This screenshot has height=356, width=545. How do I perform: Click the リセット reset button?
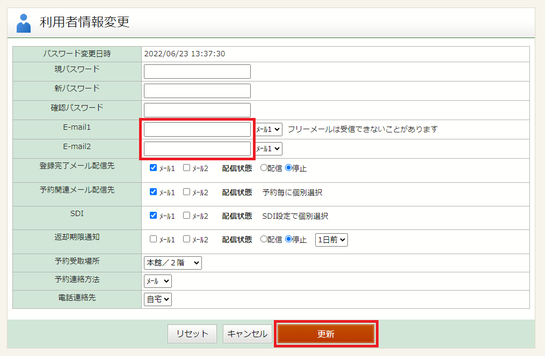(x=192, y=333)
